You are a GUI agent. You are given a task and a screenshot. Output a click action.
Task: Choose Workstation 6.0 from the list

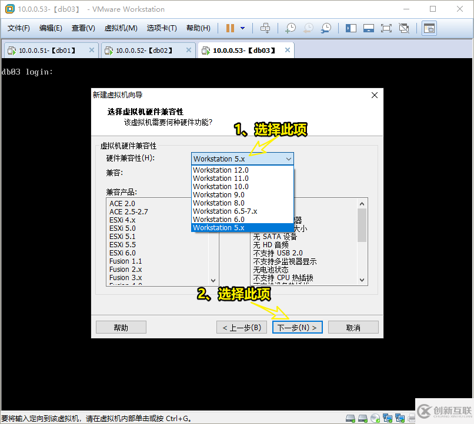(x=242, y=220)
